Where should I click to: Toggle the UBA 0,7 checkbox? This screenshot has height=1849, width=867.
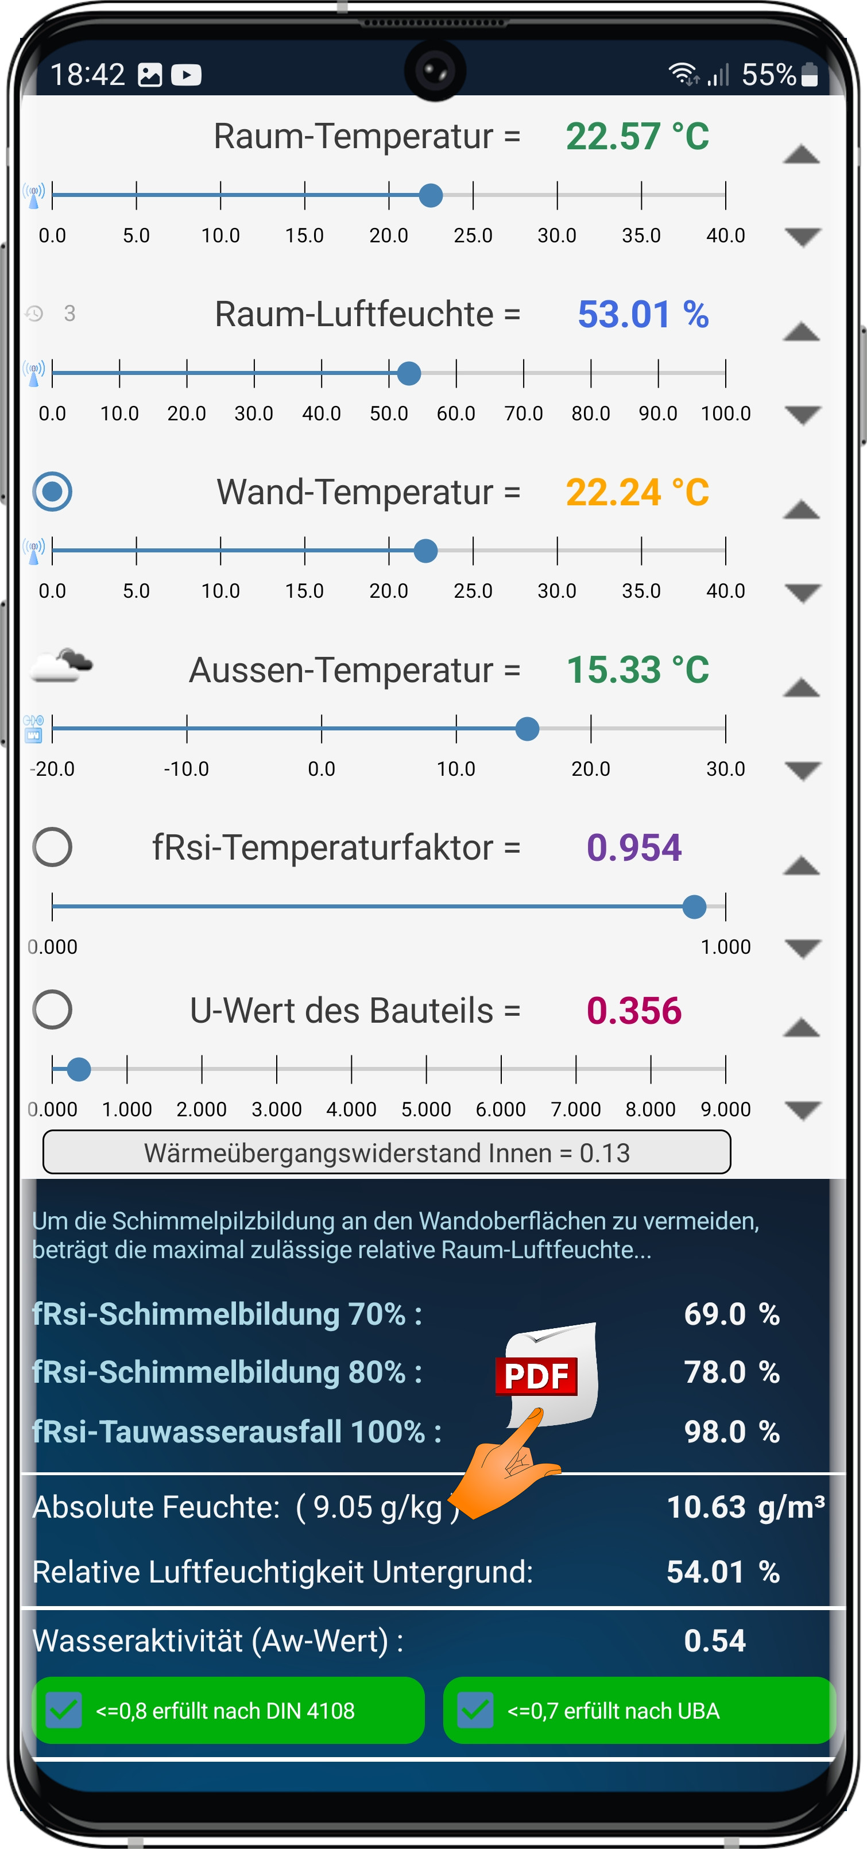tap(475, 1710)
